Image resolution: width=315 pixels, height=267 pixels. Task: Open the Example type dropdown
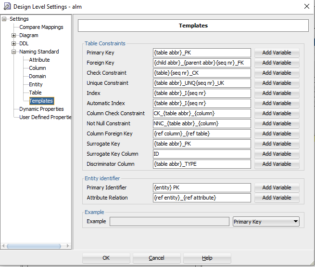tap(265, 222)
